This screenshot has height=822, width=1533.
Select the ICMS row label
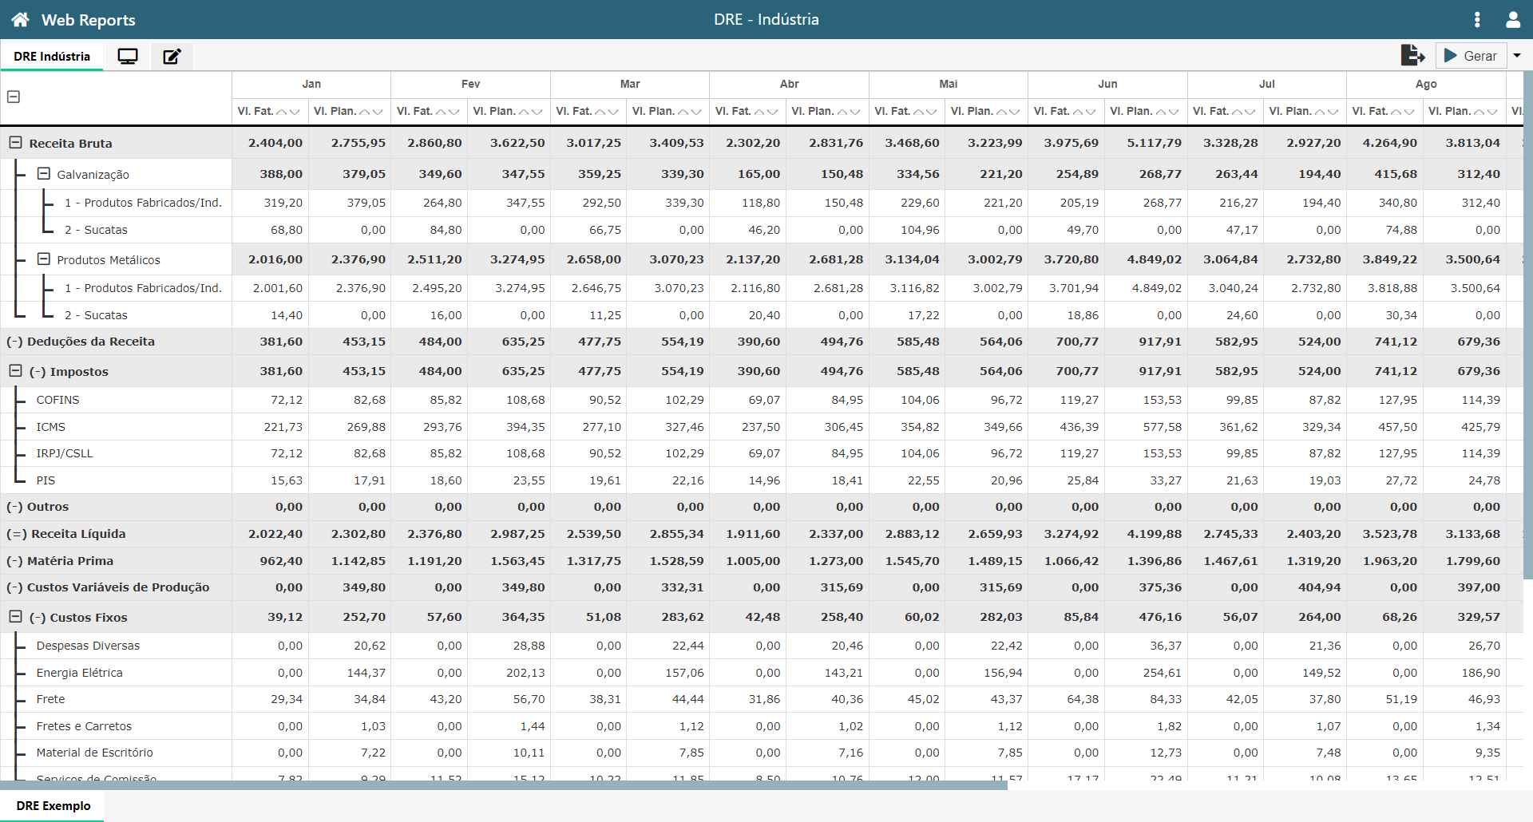(50, 427)
